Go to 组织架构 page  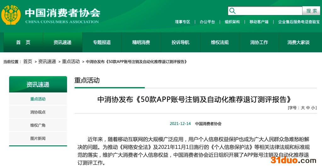232,22
